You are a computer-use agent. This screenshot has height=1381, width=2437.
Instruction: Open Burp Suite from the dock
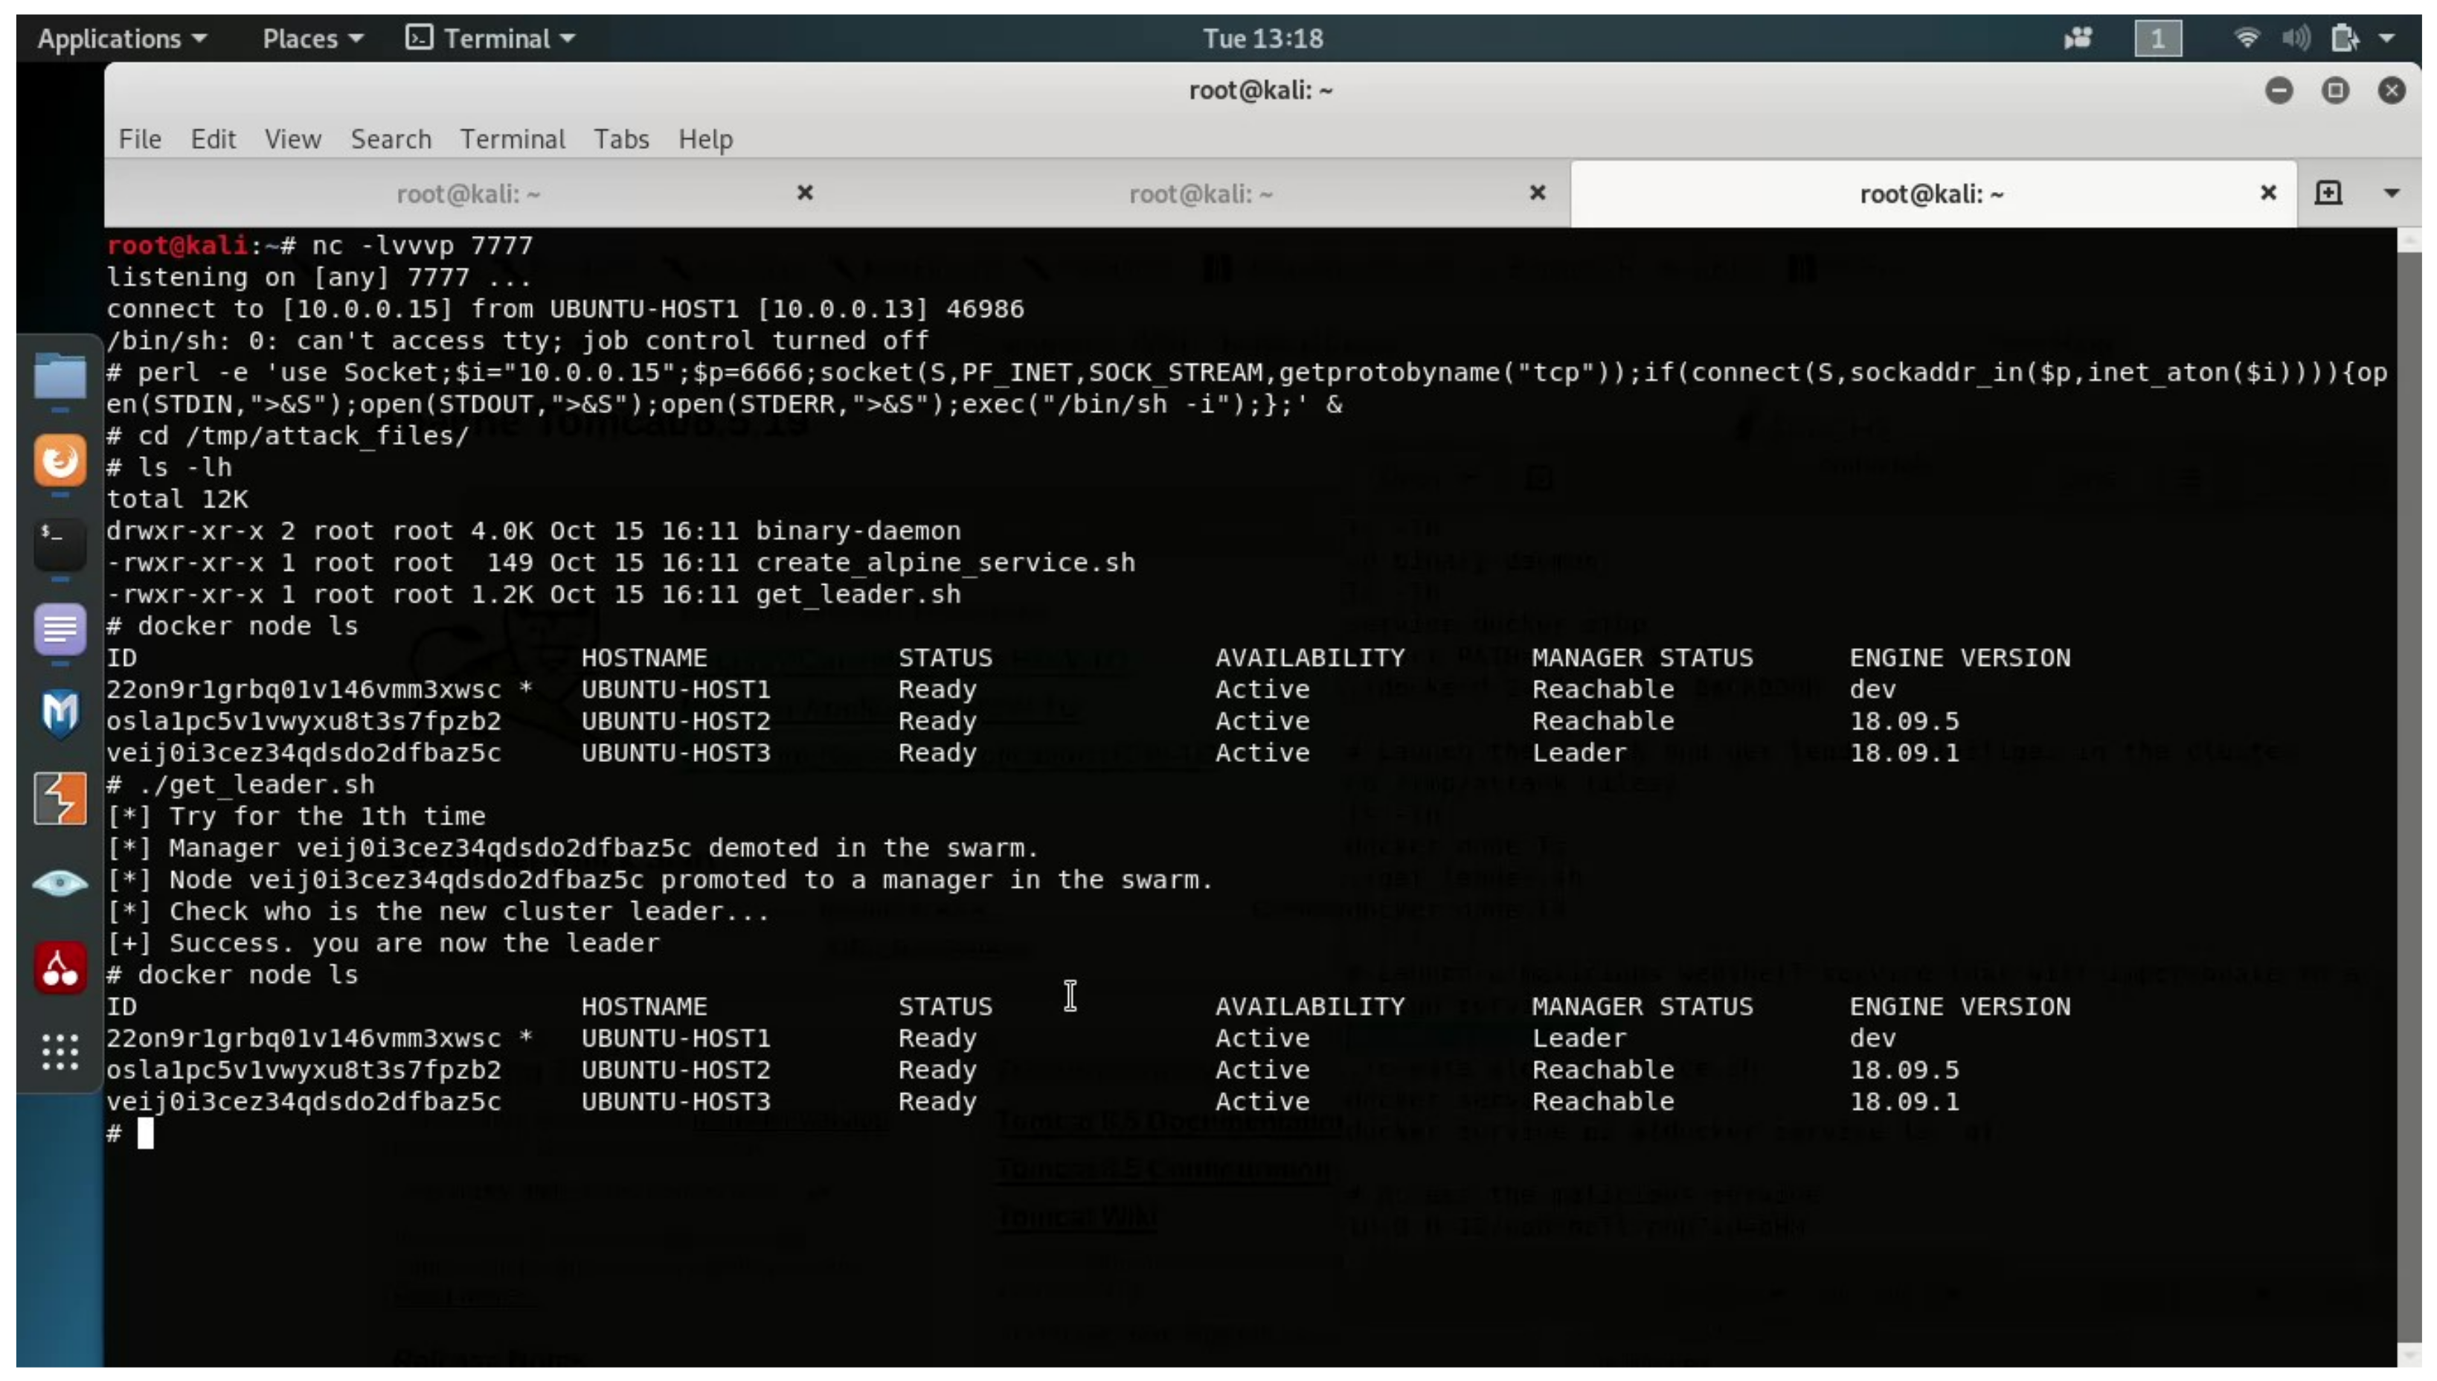60,798
